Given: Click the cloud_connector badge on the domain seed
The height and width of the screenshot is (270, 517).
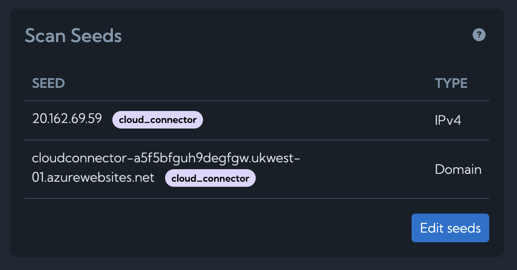Looking at the screenshot, I should click(x=210, y=178).
